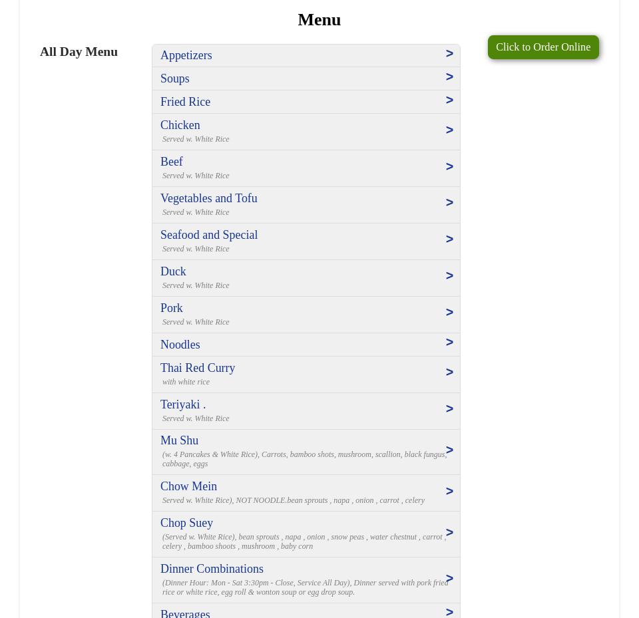Expand the Duck section chevron

click(449, 276)
